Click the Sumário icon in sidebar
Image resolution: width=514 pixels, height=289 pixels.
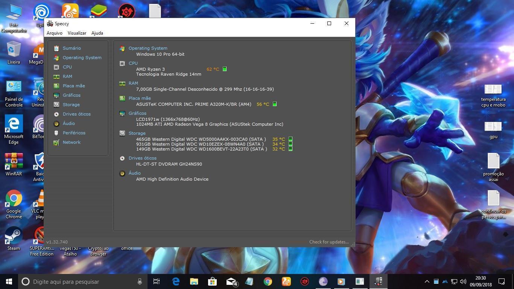click(x=56, y=48)
